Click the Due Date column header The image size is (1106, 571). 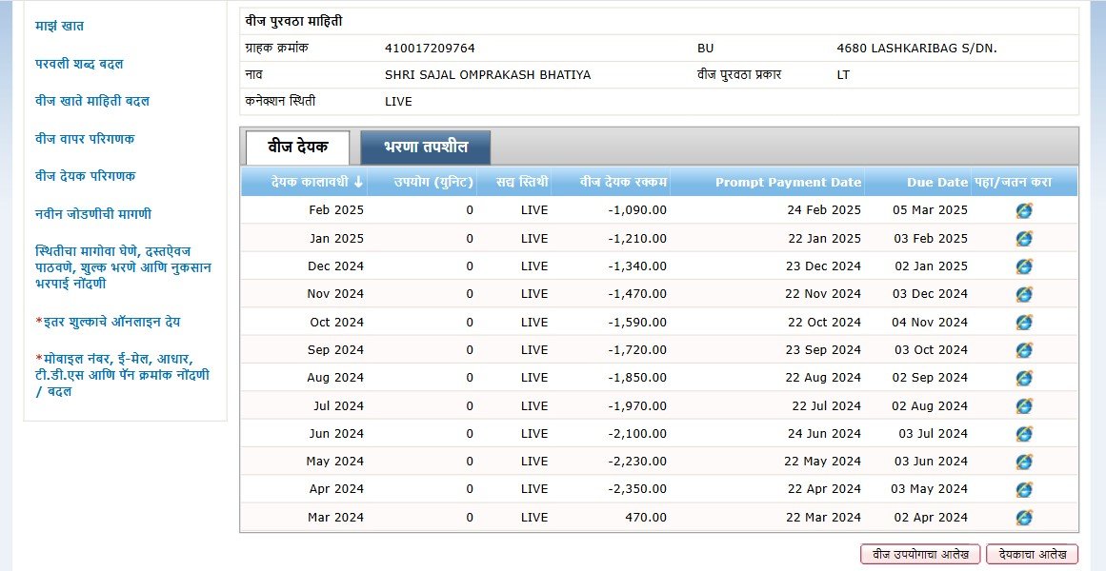tap(937, 182)
